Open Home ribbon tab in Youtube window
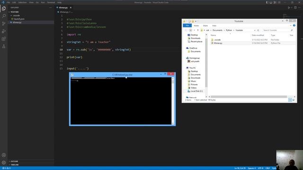Screen dimensions: 303x170 click(196, 25)
